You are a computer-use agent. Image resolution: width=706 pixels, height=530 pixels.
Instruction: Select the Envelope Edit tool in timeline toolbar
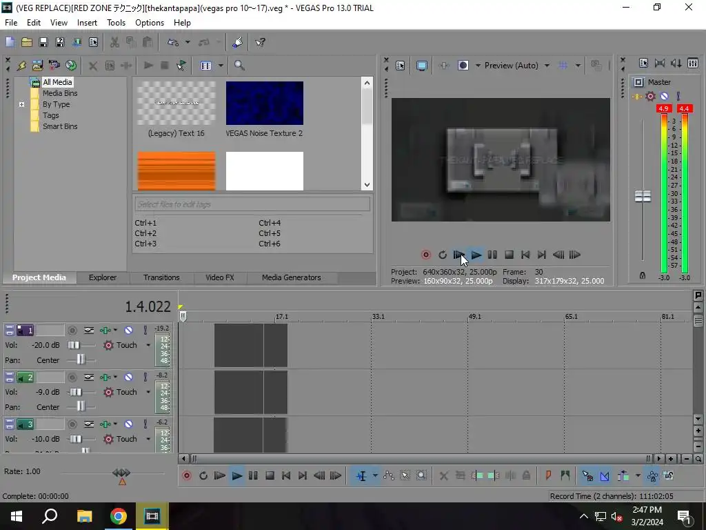point(389,475)
